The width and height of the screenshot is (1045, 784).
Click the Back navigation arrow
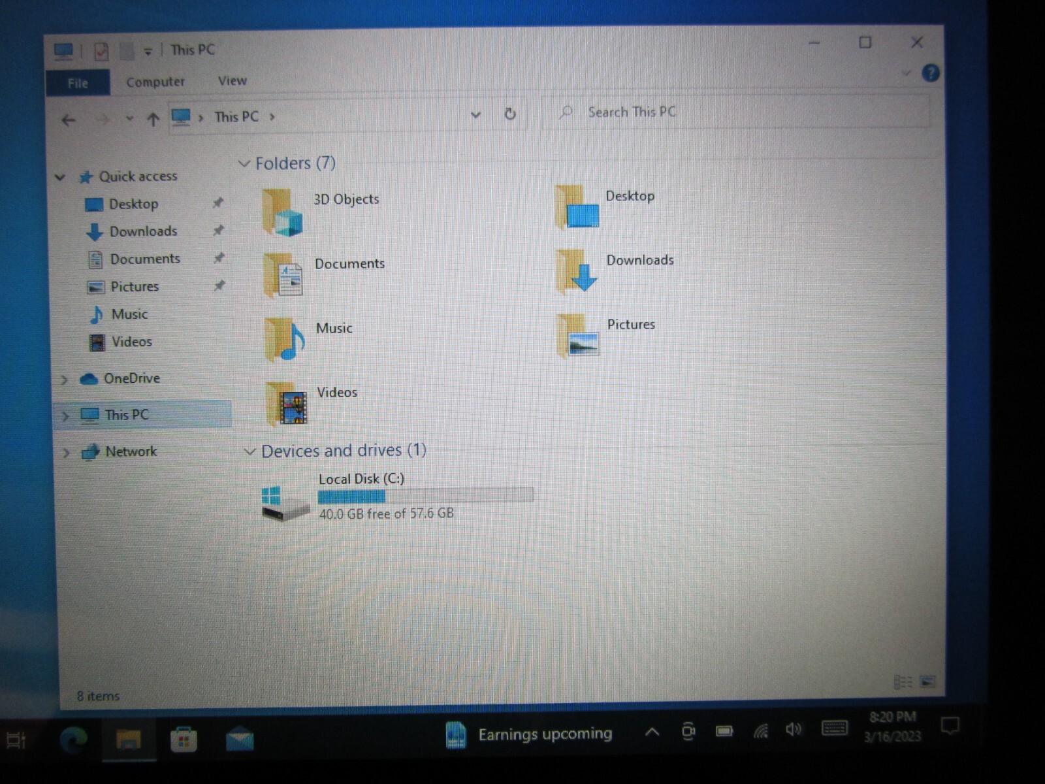68,120
